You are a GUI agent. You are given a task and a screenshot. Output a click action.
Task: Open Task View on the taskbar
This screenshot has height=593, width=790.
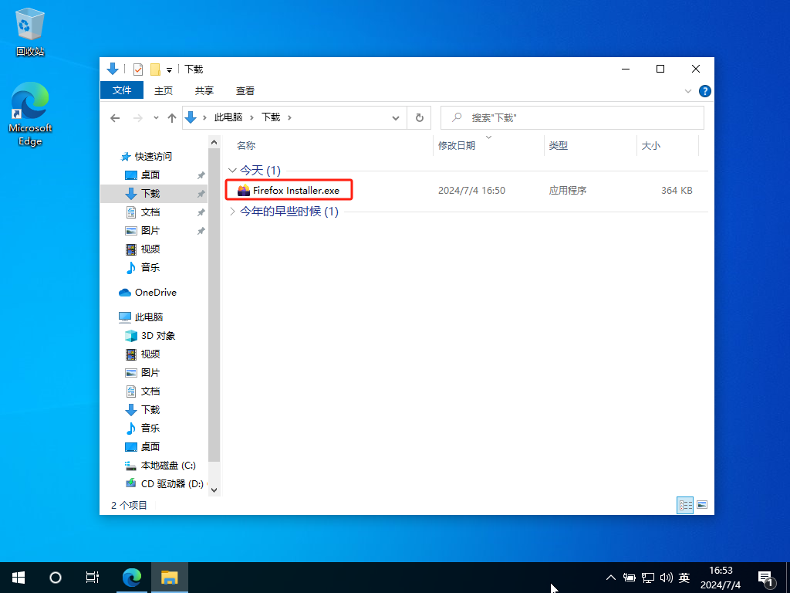tap(93, 578)
